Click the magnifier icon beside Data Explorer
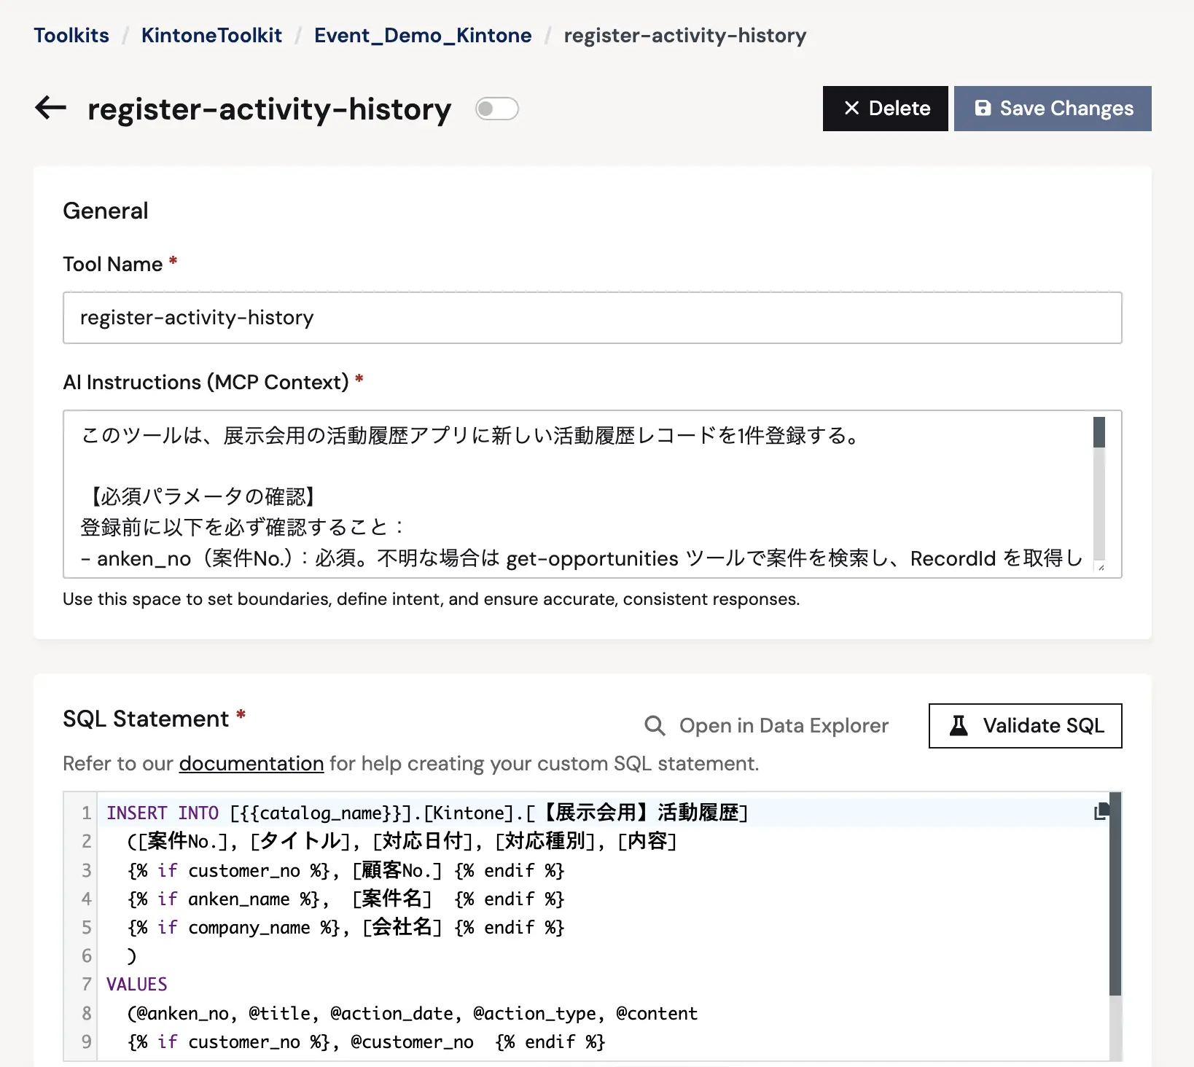This screenshot has width=1194, height=1067. [655, 726]
